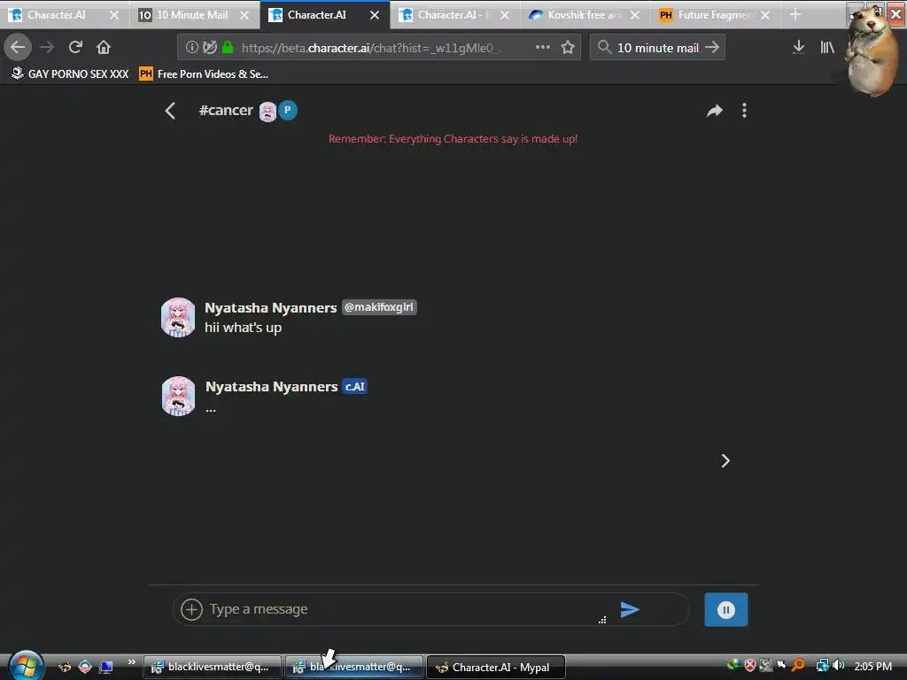This screenshot has height=680, width=907.
Task: Click the 'hii what's up' message text
Action: click(x=243, y=328)
